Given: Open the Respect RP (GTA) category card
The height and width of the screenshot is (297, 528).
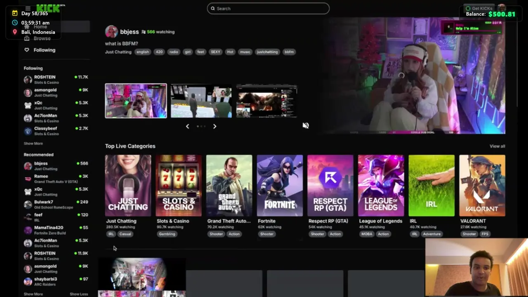Looking at the screenshot, I should click(x=330, y=186).
